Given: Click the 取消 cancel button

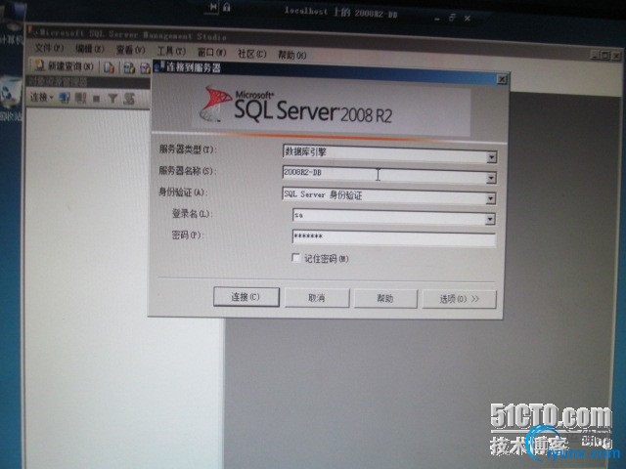Looking at the screenshot, I should coord(317,298).
